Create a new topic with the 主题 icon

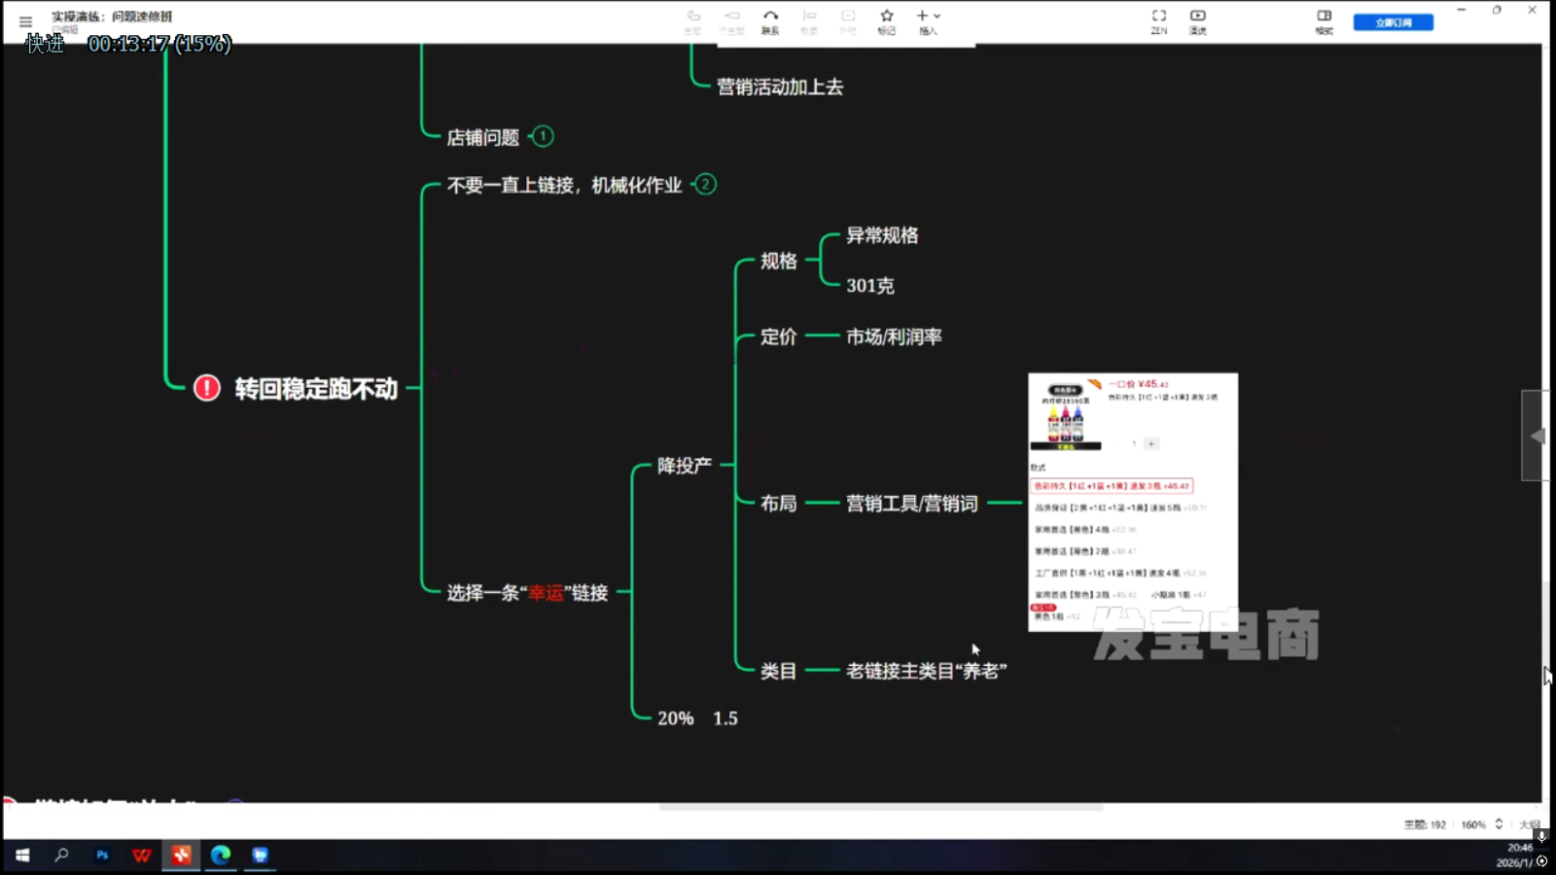[x=693, y=21]
